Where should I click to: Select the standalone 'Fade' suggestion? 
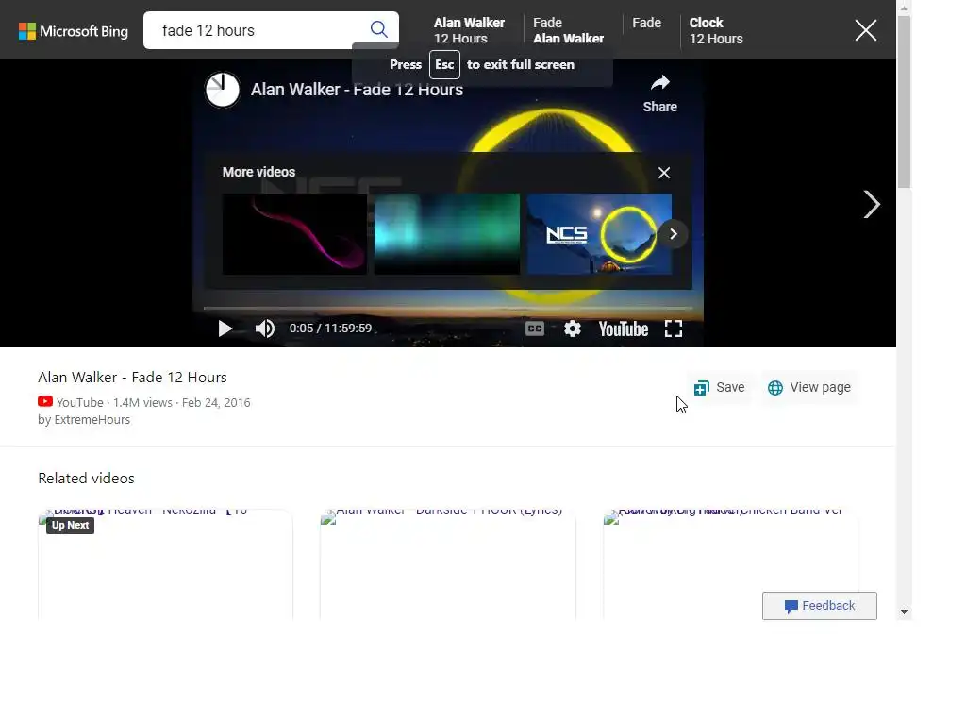[x=646, y=23]
